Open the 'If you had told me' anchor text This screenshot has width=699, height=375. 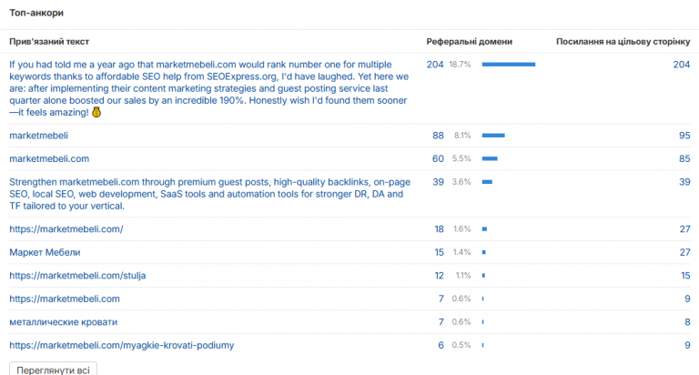pyautogui.click(x=208, y=88)
